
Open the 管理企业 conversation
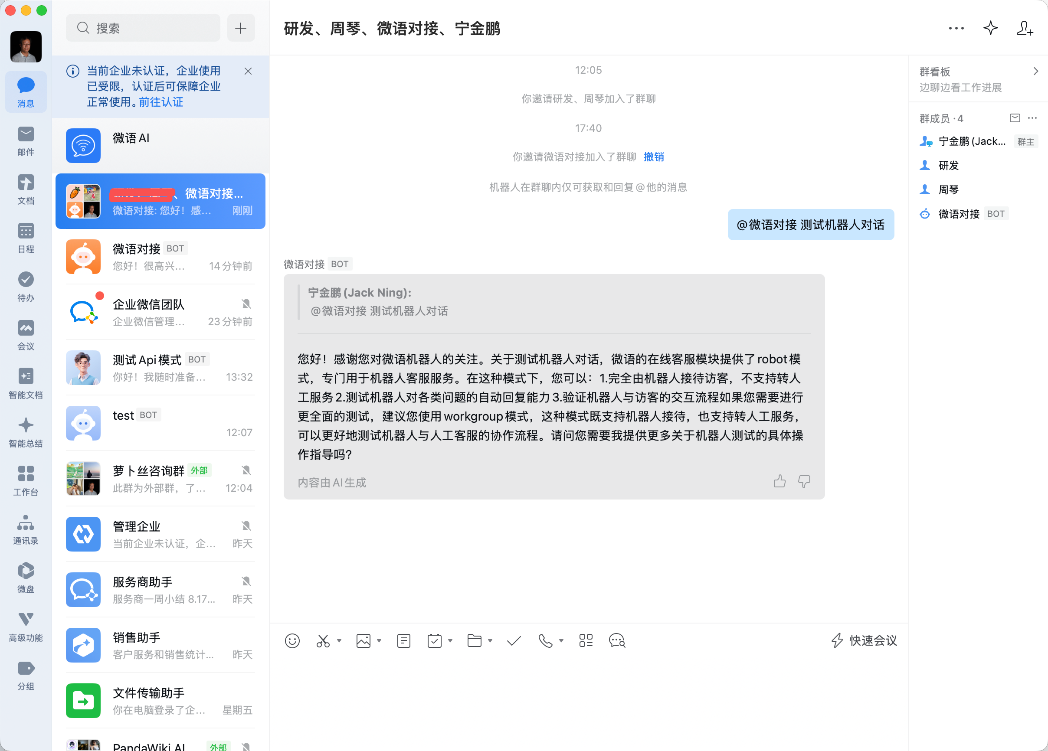tap(160, 534)
